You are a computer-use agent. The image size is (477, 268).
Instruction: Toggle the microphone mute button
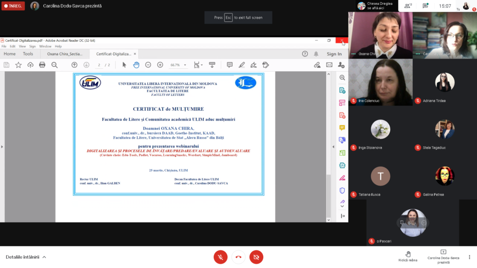220,257
